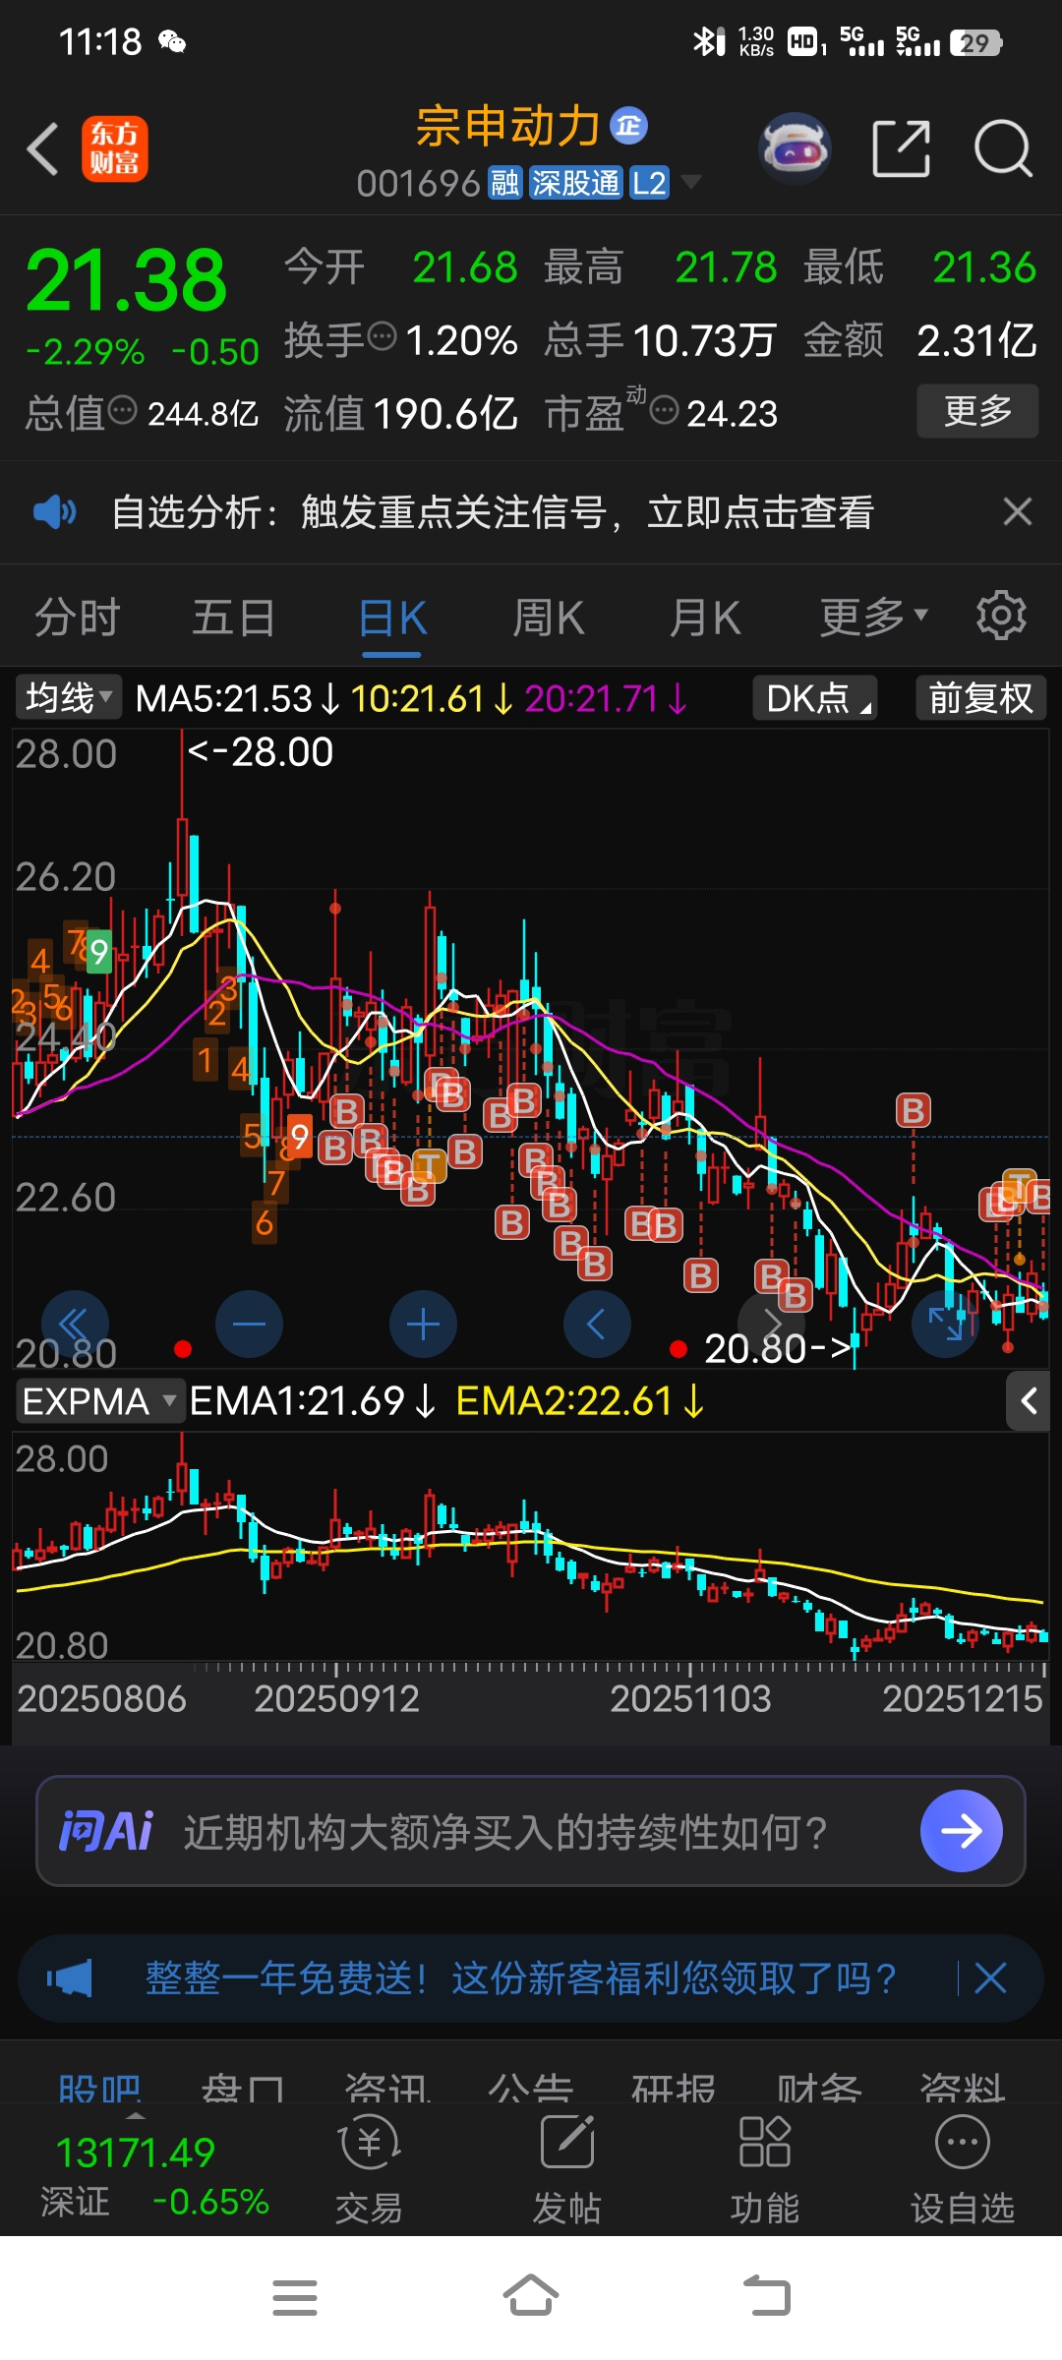The width and height of the screenshot is (1062, 2360).
Task: Tap the speaker announcement icon
Action: pos(54,512)
